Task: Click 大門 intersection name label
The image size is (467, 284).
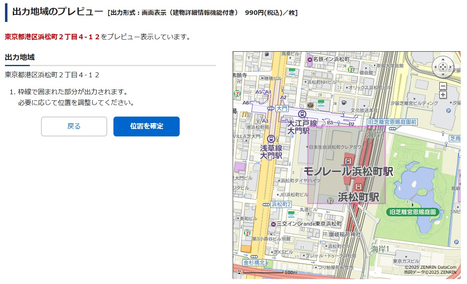Action: click(x=282, y=109)
